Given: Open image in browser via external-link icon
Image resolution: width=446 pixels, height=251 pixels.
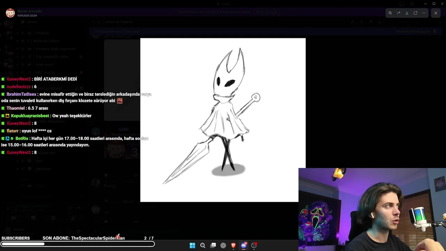Looking at the screenshot, I should pos(415,13).
